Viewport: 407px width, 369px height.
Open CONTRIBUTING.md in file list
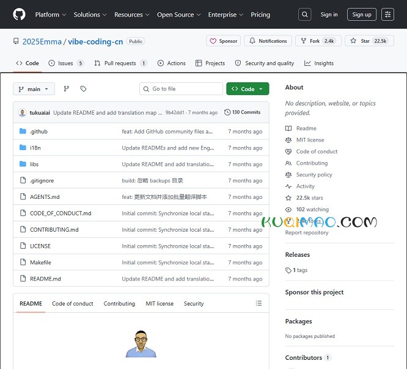(x=54, y=229)
